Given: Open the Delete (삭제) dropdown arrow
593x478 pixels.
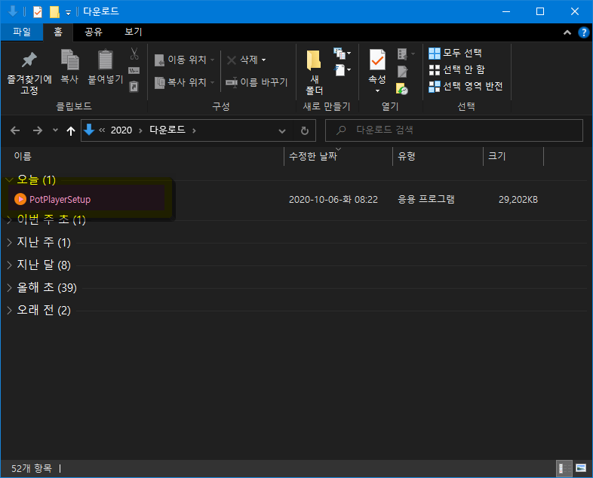Looking at the screenshot, I should (x=263, y=60).
